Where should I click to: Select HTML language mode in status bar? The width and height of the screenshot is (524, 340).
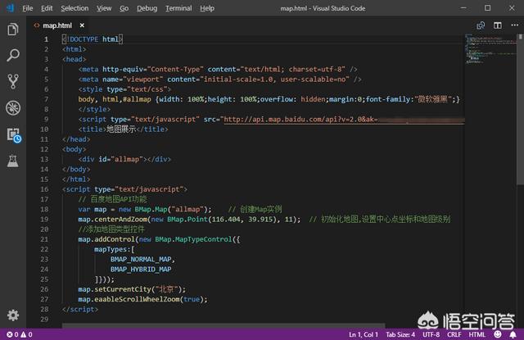click(478, 334)
